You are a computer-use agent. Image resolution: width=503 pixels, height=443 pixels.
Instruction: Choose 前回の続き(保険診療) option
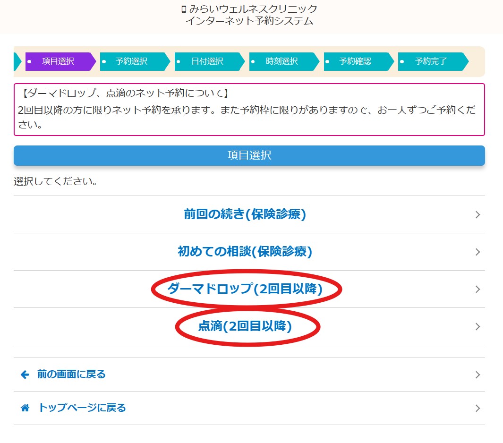[249, 214]
